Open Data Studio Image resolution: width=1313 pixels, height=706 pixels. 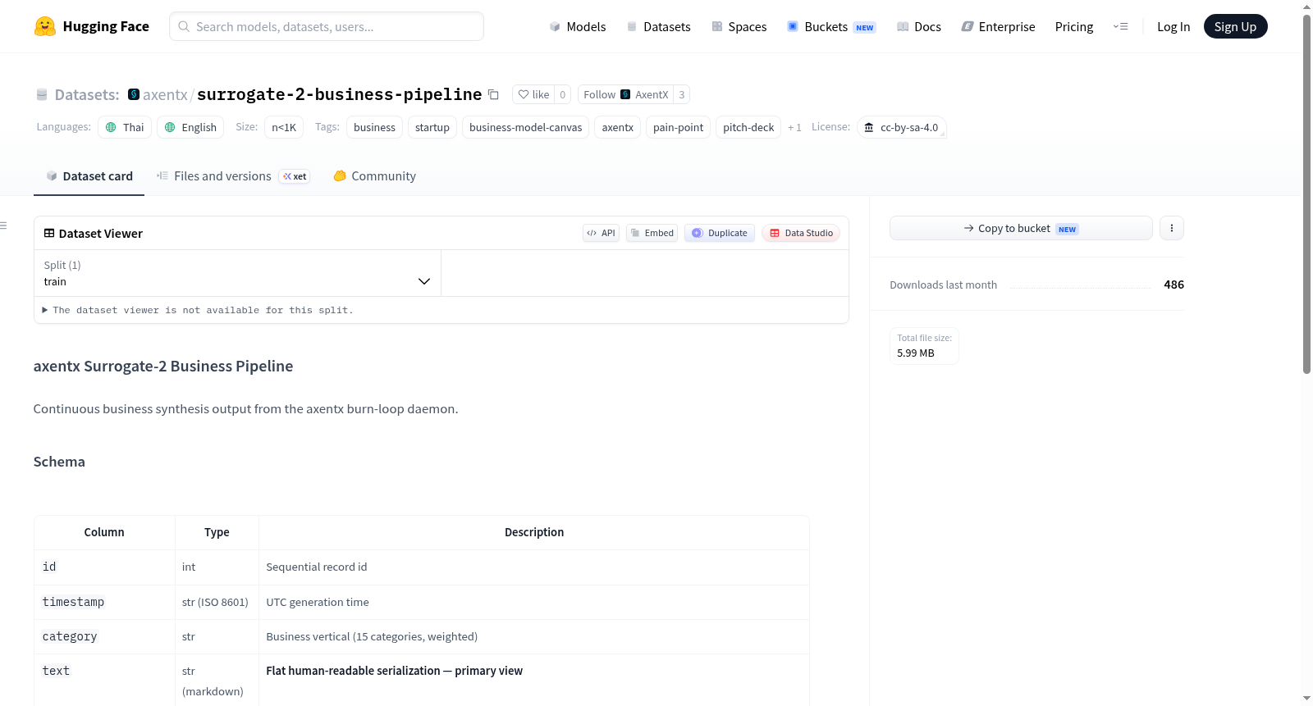tap(801, 233)
